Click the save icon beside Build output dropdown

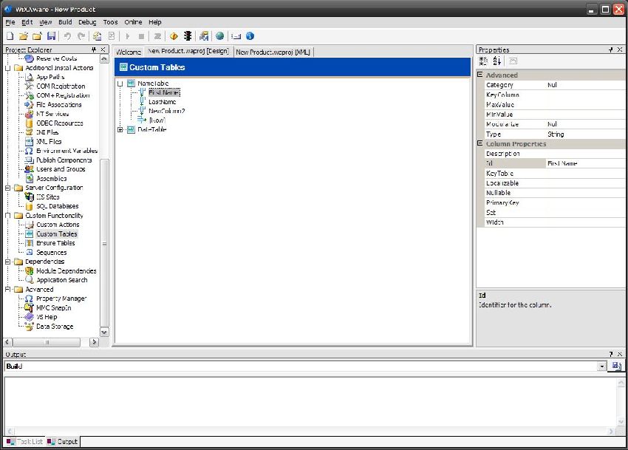(616, 366)
